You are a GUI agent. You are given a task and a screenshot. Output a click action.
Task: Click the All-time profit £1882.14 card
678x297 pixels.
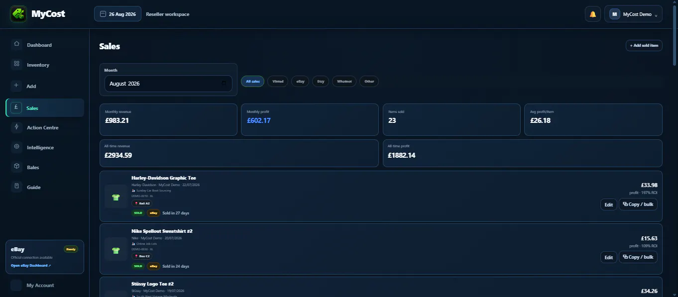tap(523, 153)
